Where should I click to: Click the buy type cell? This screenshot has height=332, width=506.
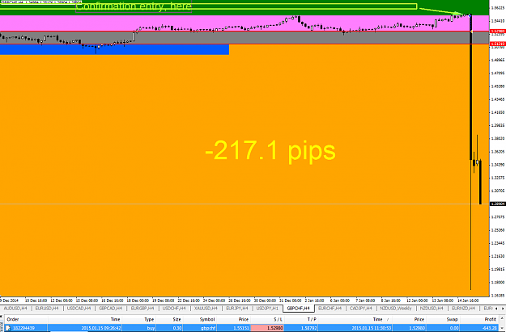pos(151,328)
